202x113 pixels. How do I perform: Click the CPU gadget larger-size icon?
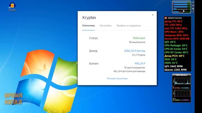(x=193, y=6)
